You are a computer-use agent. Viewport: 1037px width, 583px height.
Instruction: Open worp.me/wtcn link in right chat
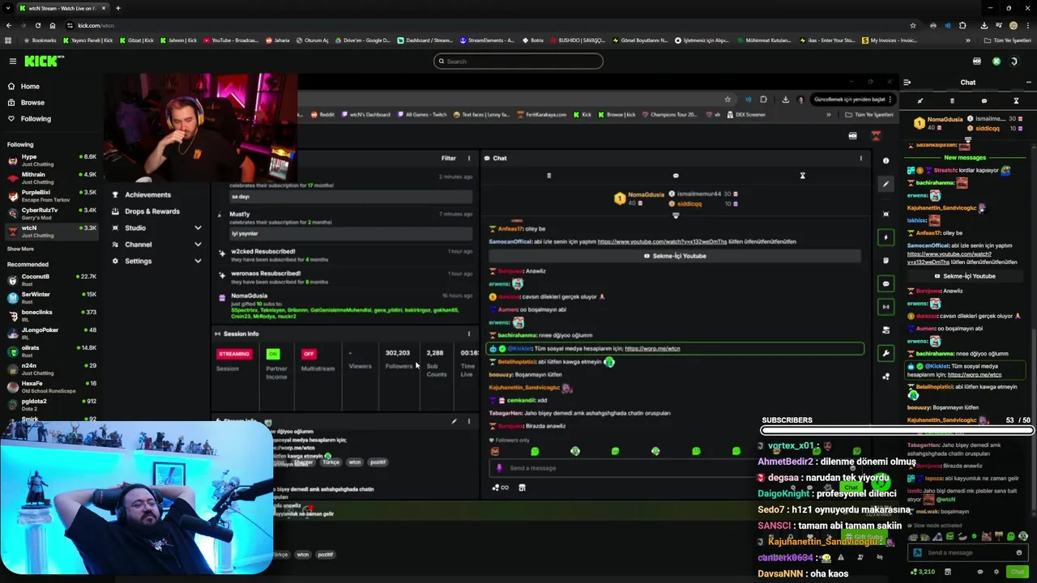[x=974, y=375]
